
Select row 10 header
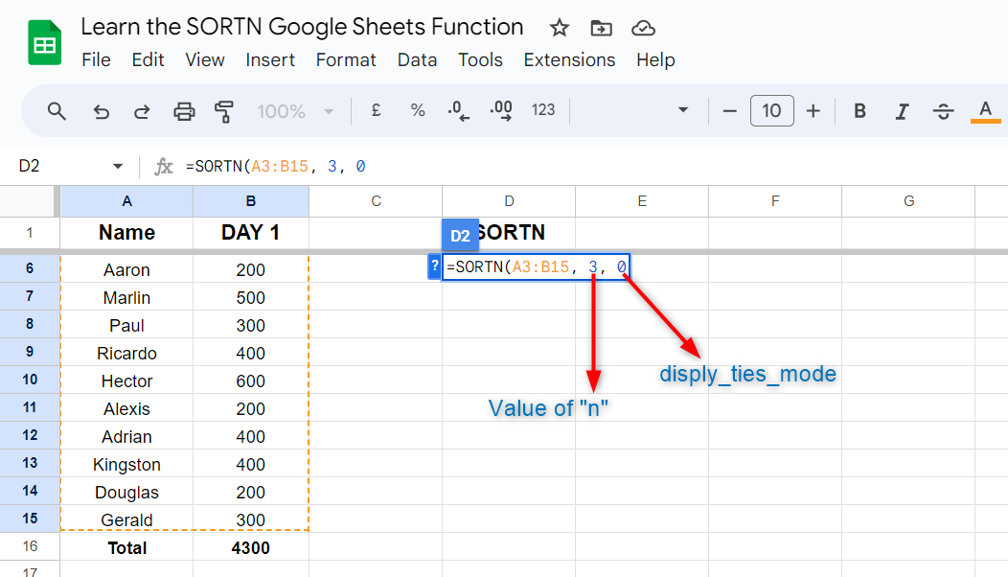pyautogui.click(x=30, y=380)
